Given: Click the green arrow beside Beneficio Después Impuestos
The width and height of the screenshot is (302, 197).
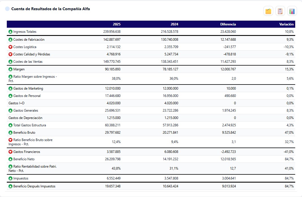Looking at the screenshot, I should click(10, 186).
